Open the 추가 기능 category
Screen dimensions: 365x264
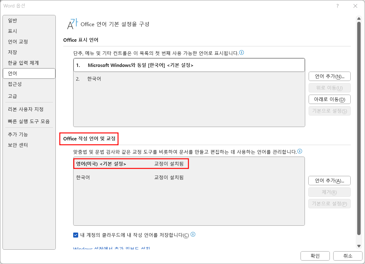pyautogui.click(x=29, y=134)
